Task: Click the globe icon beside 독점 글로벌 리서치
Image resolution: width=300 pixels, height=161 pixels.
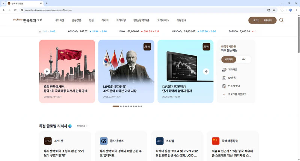Action: [x=70, y=126]
